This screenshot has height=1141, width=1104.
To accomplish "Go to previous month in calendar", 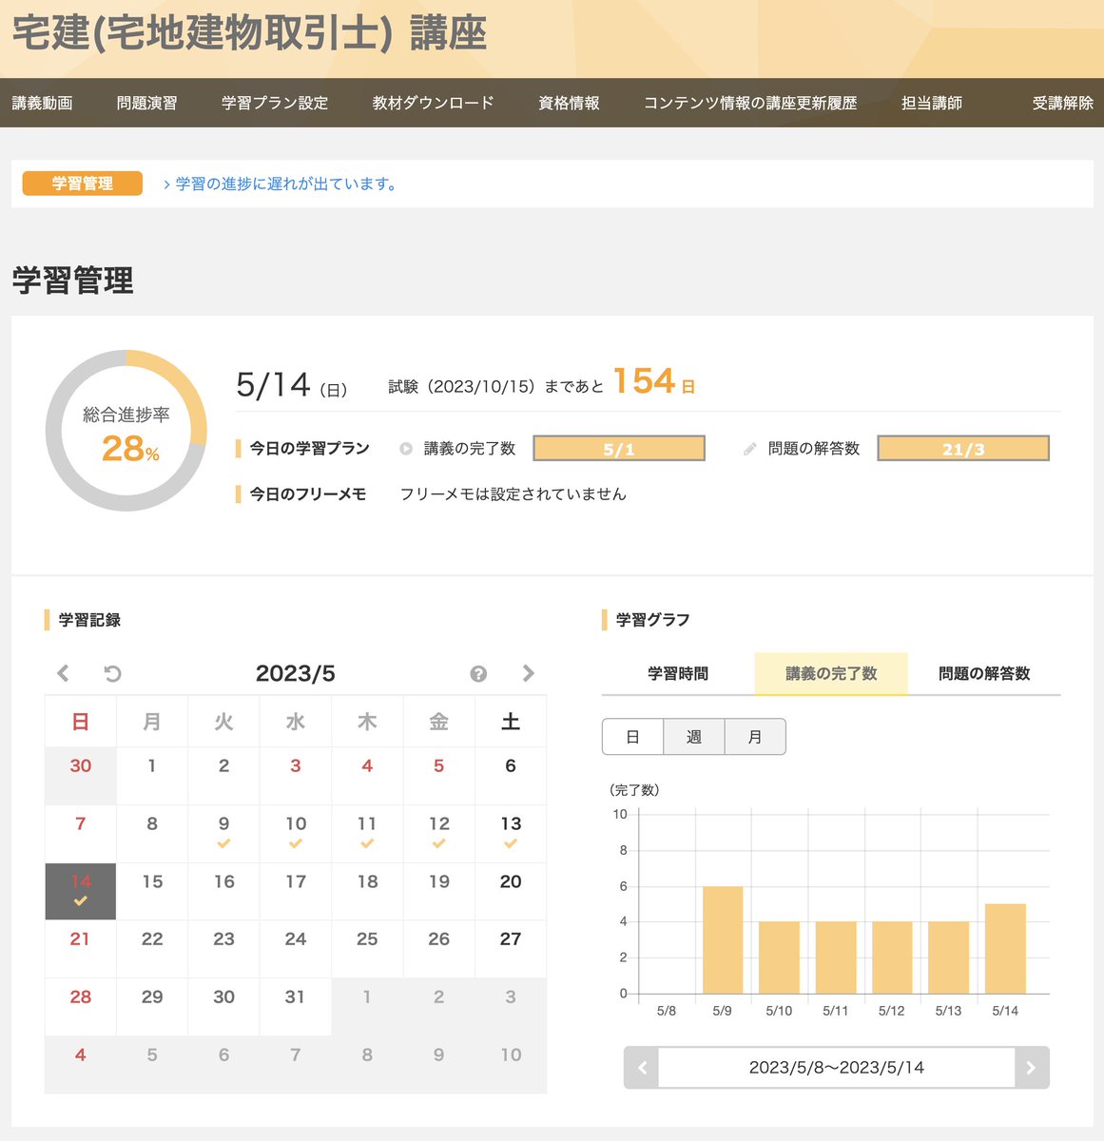I will pyautogui.click(x=64, y=673).
